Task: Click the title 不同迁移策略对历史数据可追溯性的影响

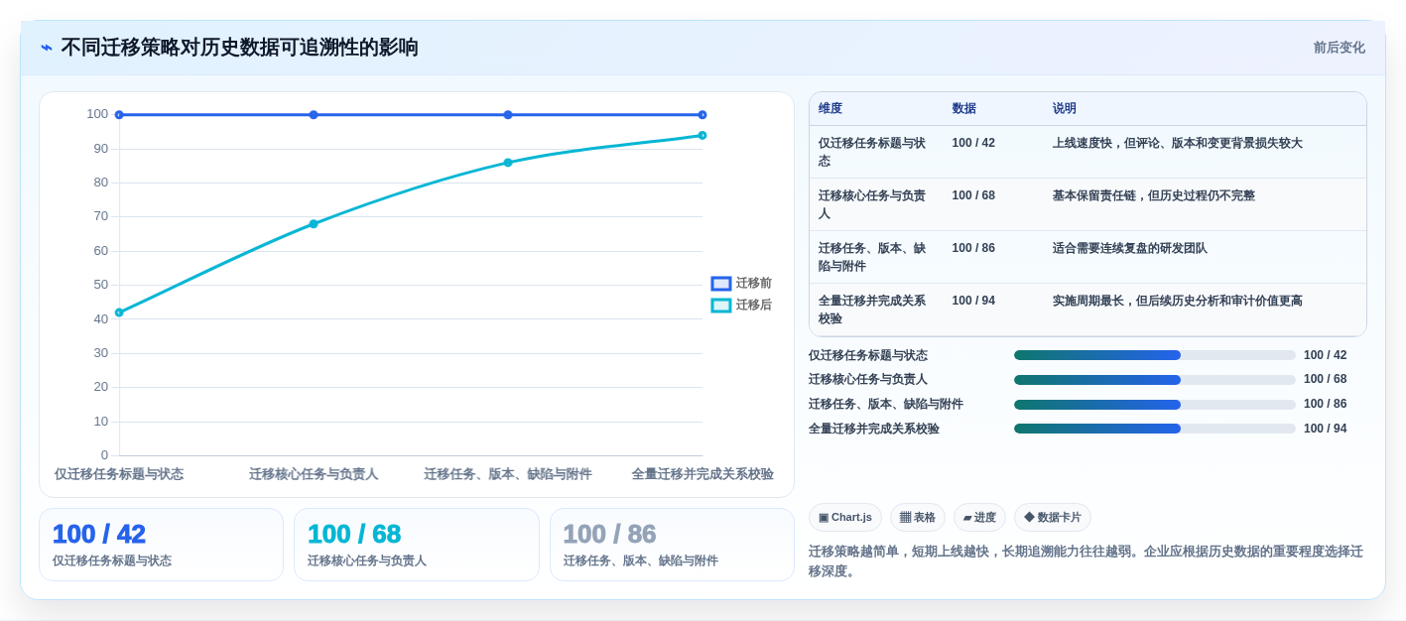Action: (239, 48)
